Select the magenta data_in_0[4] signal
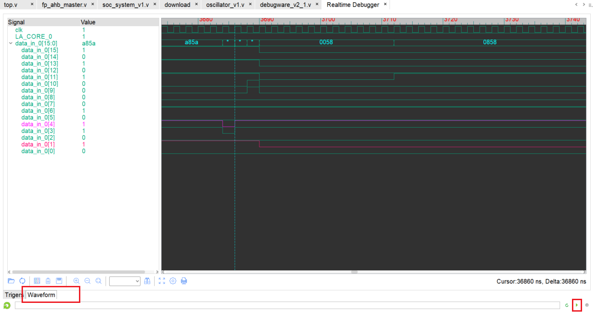Viewport: 594px width, 313px height. click(38, 124)
